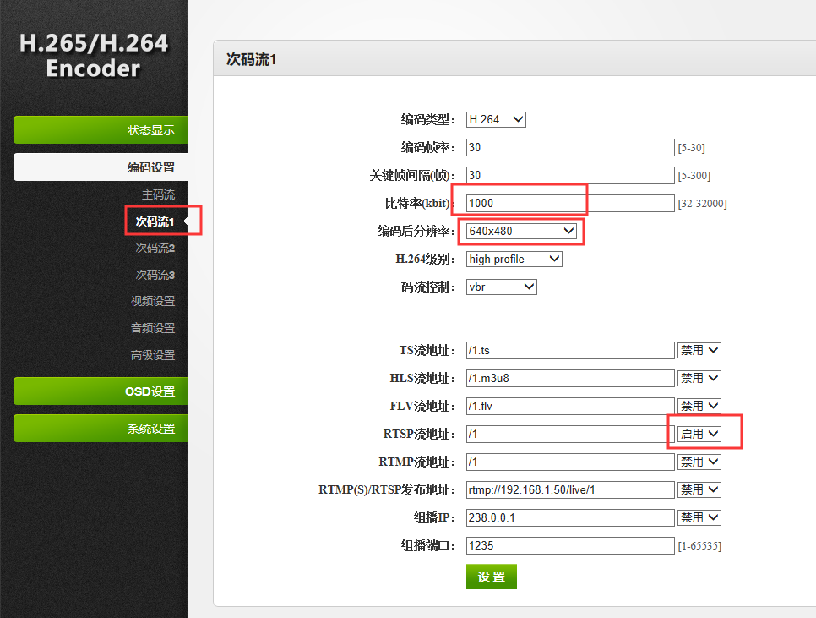Open RTSP流地址 启用 dropdown
The width and height of the screenshot is (816, 618).
[x=699, y=434]
